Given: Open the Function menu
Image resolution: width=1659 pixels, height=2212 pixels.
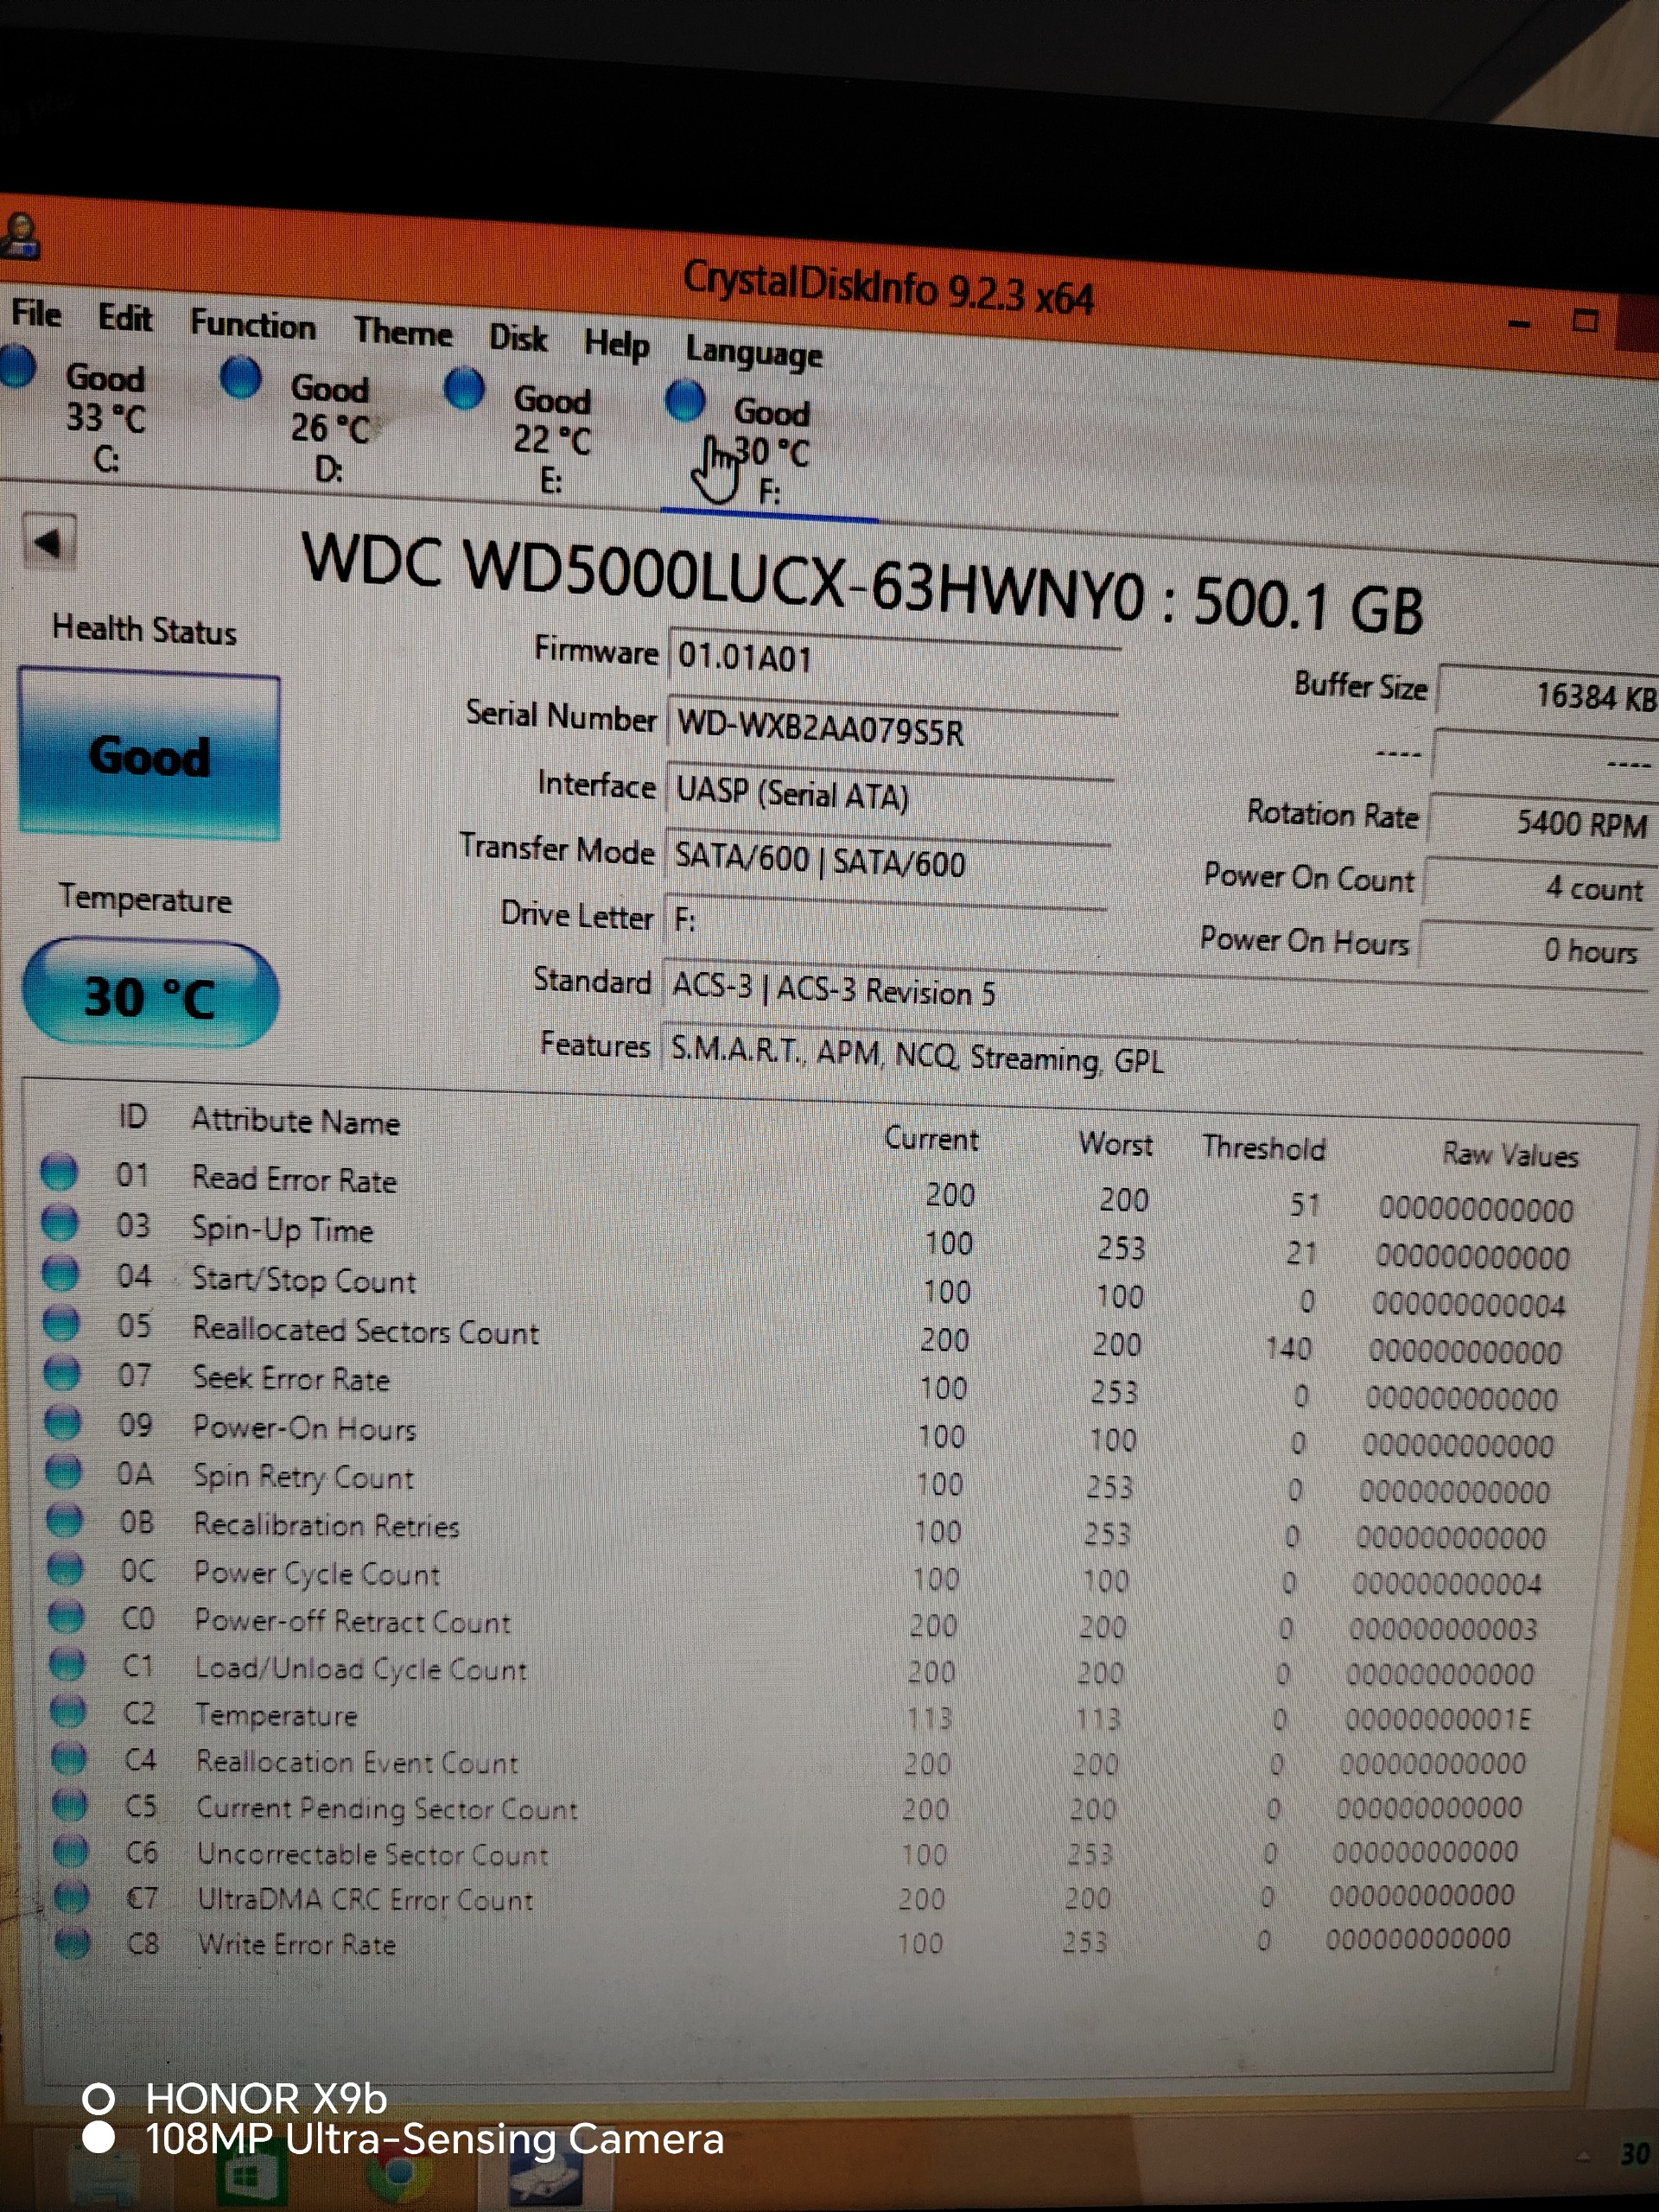Looking at the screenshot, I should coord(252,325).
